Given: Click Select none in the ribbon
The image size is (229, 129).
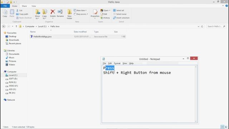Looking at the screenshot, I should pyautogui.click(x=120, y=14).
